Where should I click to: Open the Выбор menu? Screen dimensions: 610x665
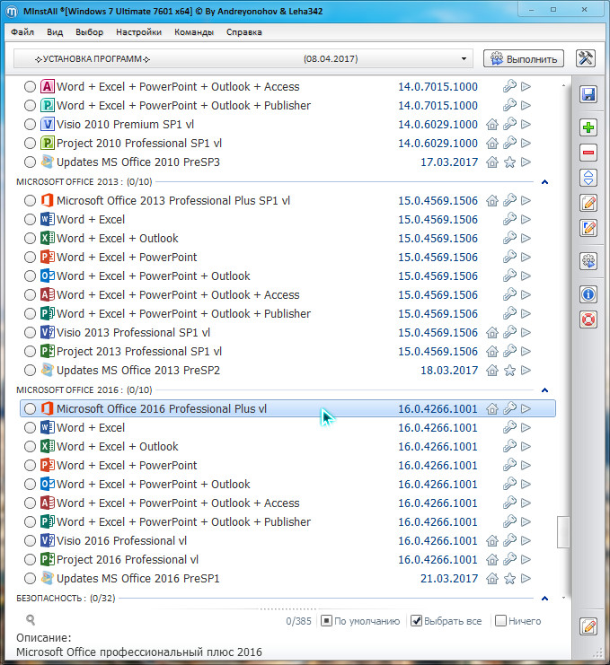coord(89,32)
